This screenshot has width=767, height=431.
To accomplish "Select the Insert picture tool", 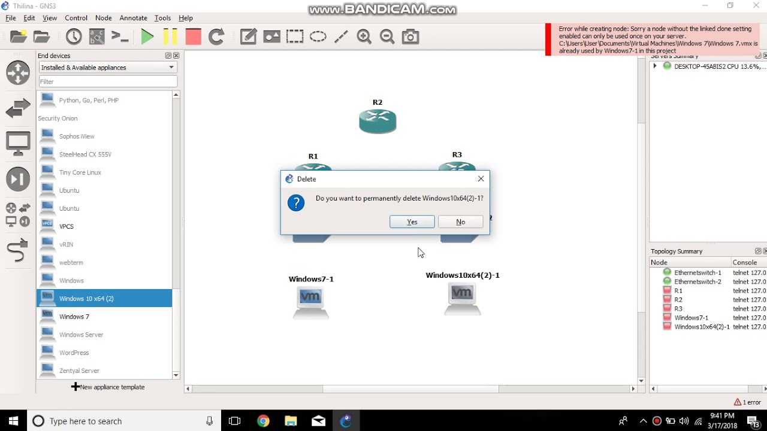I will (x=271, y=37).
